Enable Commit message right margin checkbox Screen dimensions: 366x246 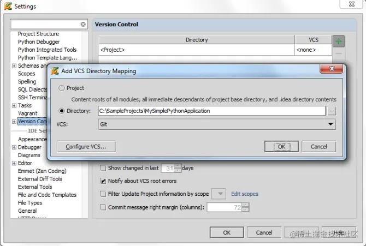tap(103, 207)
